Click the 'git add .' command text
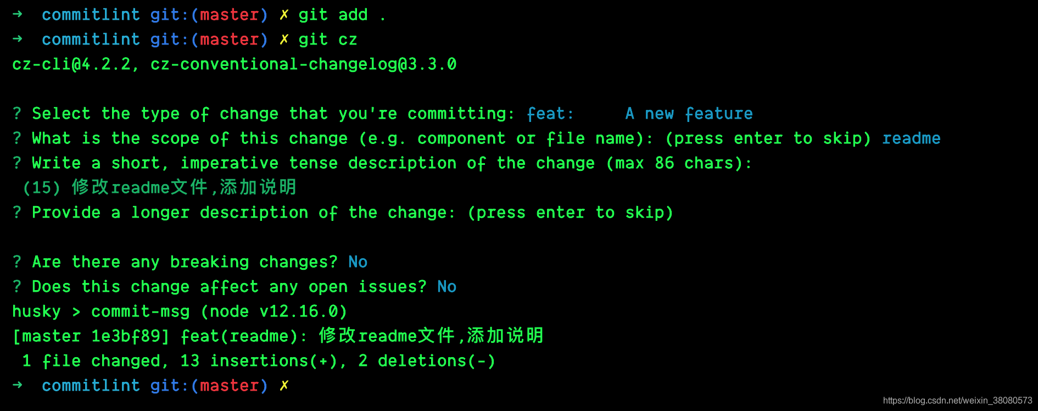This screenshot has width=1038, height=411. (342, 15)
